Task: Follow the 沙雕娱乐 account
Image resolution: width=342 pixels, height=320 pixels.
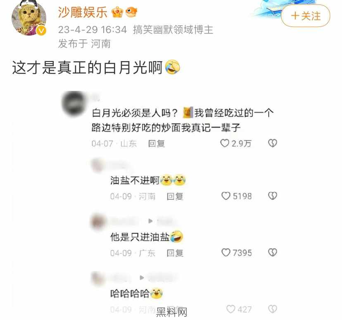Action: point(305,16)
